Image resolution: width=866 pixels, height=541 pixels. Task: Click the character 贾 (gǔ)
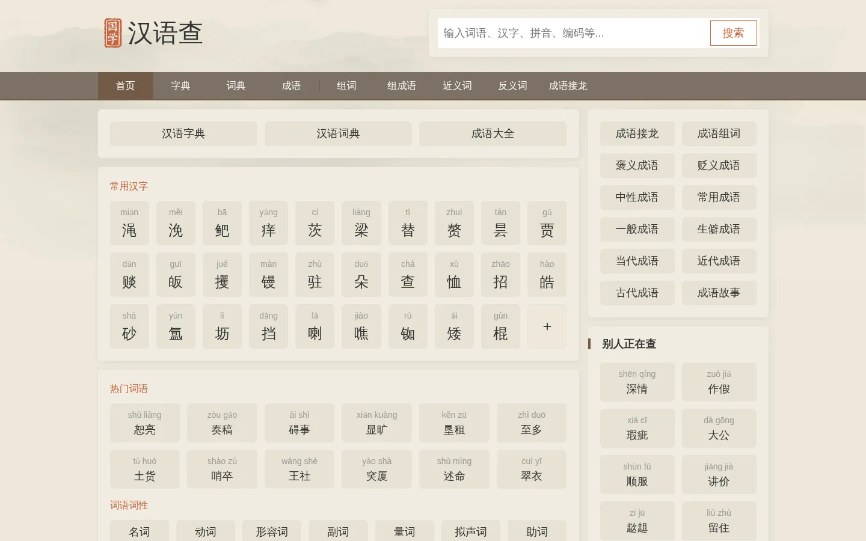pos(547,223)
